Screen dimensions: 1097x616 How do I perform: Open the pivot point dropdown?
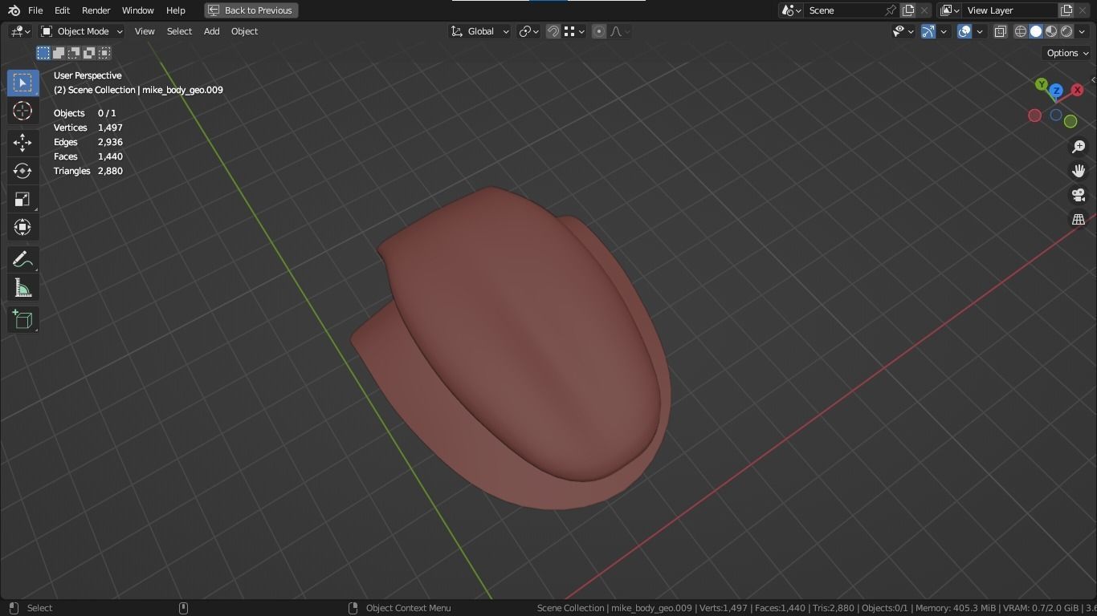tap(528, 31)
